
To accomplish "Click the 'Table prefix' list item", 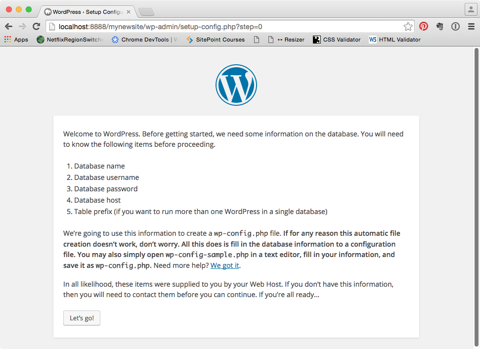I will coord(201,212).
